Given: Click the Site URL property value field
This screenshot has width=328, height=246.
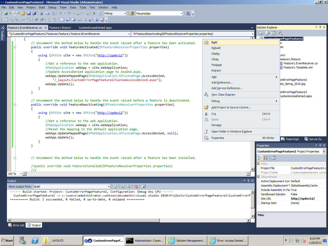Looking at the screenshot, I should coord(308,199).
